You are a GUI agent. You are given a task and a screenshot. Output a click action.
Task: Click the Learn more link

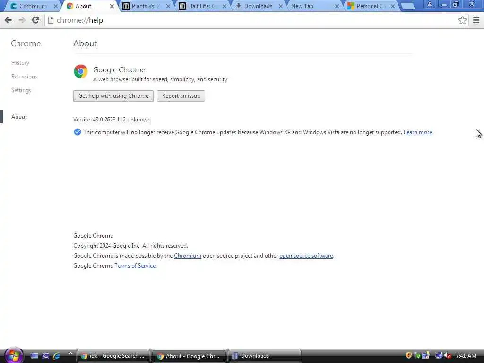[x=418, y=132]
